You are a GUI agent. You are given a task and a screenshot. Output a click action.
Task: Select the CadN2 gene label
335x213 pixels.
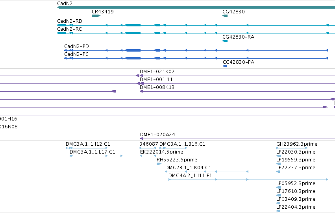click(x=65, y=4)
